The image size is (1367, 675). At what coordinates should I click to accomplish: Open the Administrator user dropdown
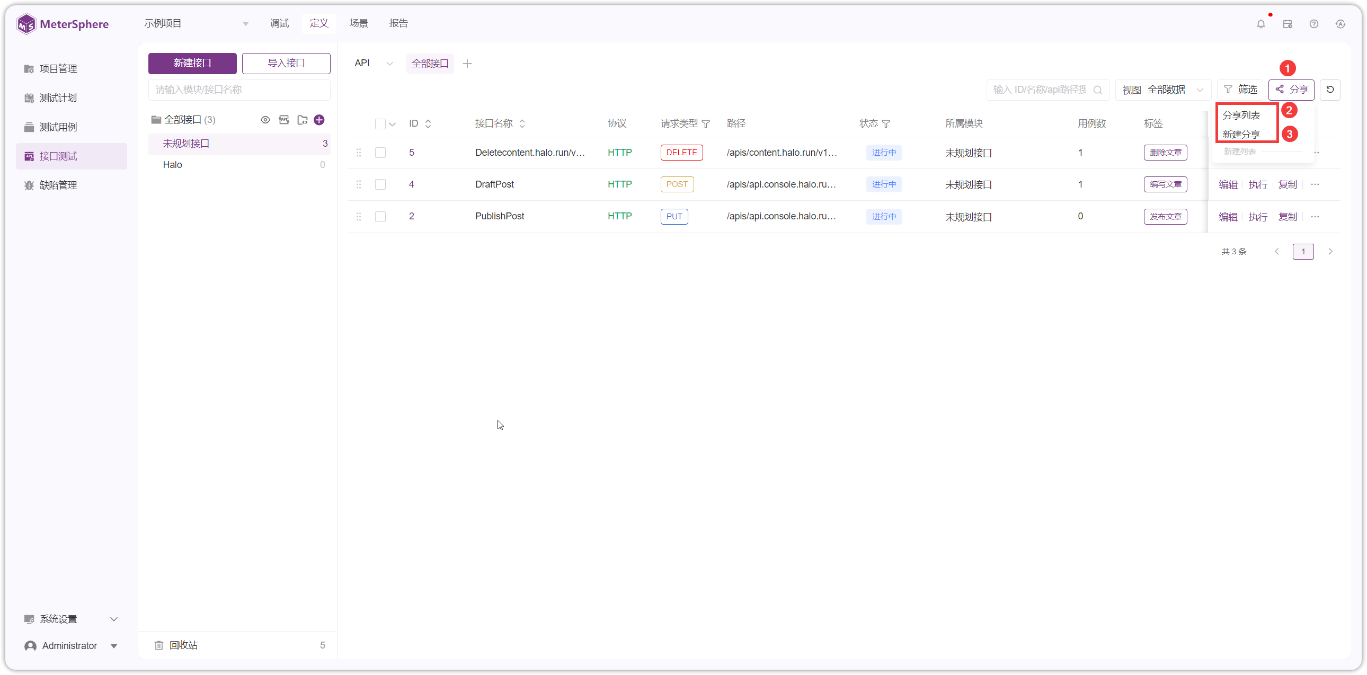(70, 645)
